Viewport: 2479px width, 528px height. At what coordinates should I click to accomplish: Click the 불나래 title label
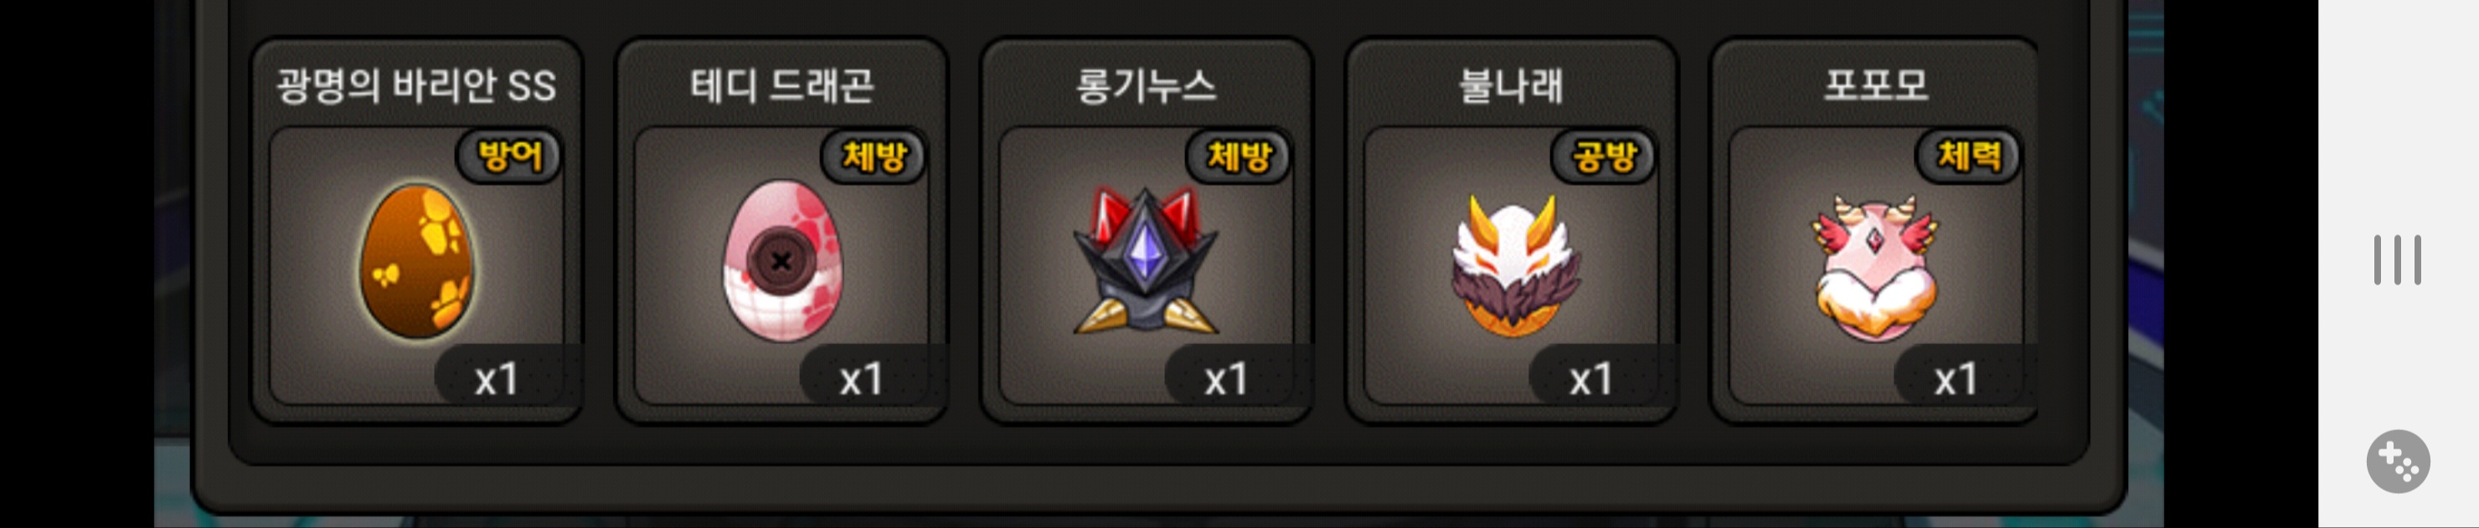[1511, 85]
